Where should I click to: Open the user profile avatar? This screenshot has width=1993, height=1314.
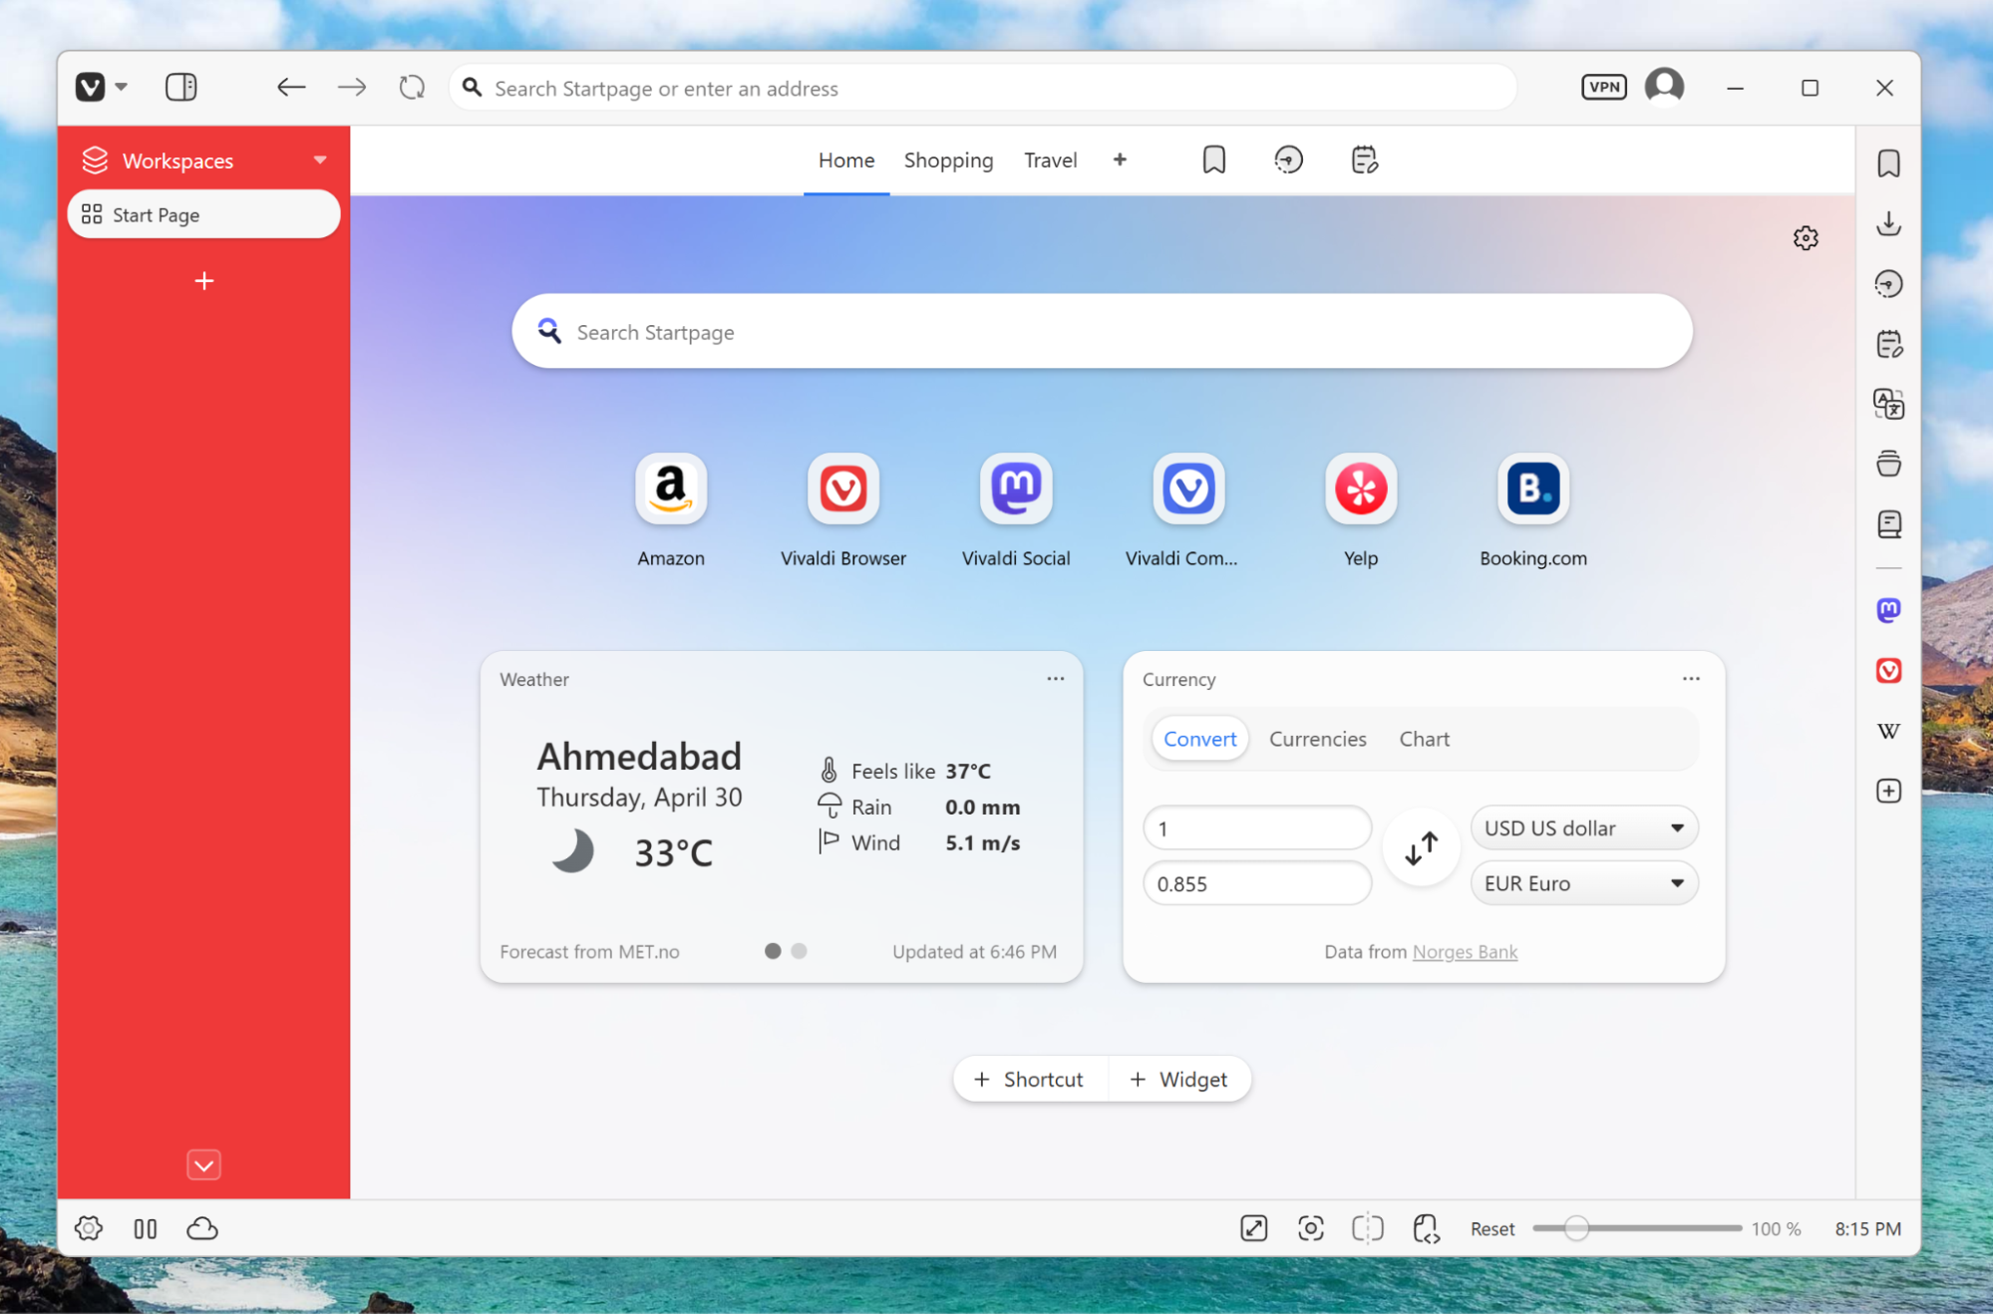point(1664,87)
